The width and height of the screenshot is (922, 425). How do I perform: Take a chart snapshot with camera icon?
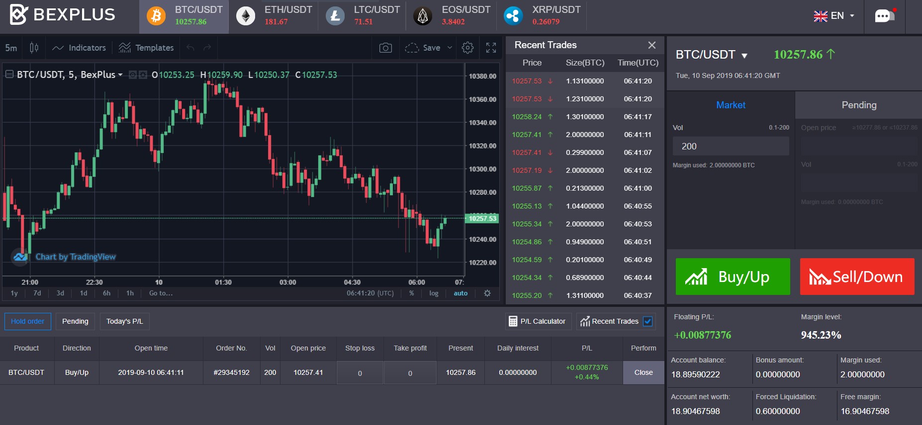pos(385,48)
